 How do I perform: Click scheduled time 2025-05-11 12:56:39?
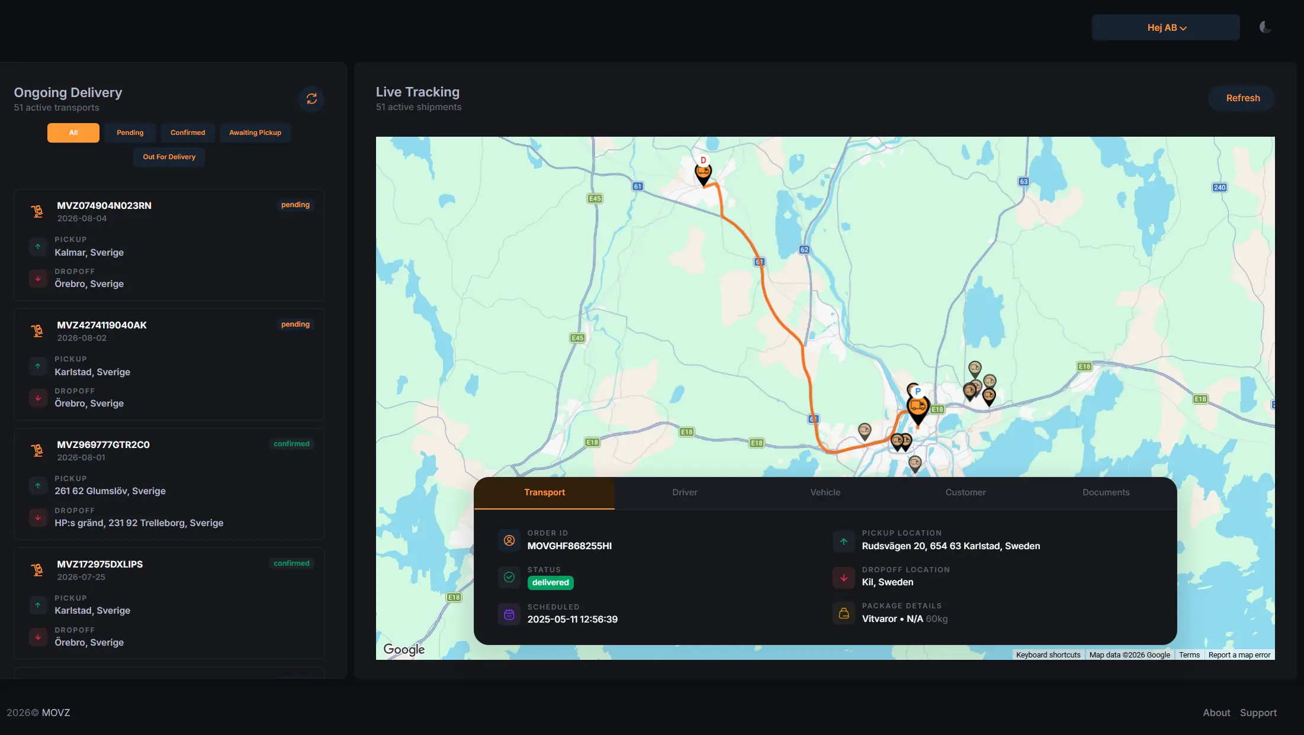[x=572, y=620]
